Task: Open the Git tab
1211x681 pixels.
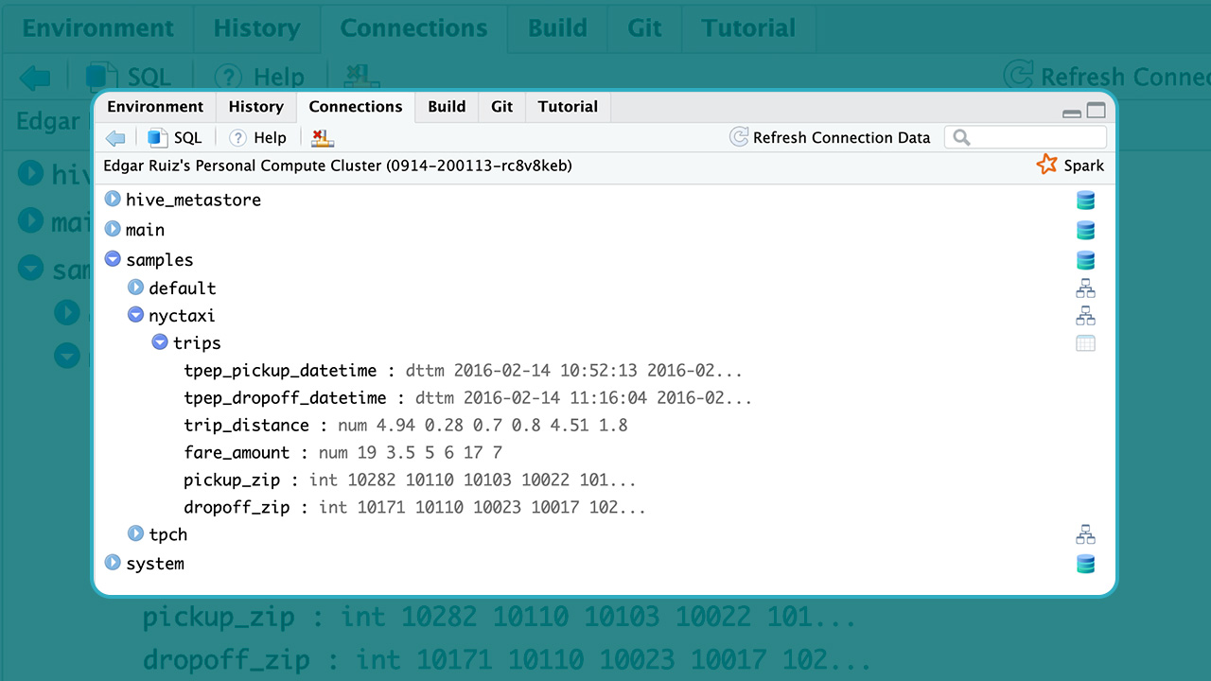Action: point(501,107)
